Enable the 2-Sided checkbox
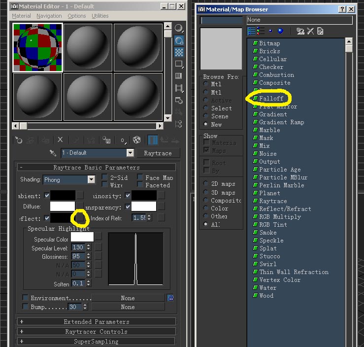The height and width of the screenshot is (347, 364). coord(105,177)
